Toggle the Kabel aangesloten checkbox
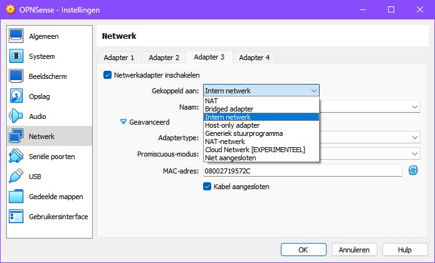Screen dimensions: 435x263 (x=207, y=186)
